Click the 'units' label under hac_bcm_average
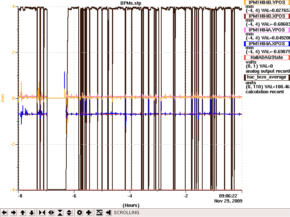This screenshot has height=217, width=290. 251,83
